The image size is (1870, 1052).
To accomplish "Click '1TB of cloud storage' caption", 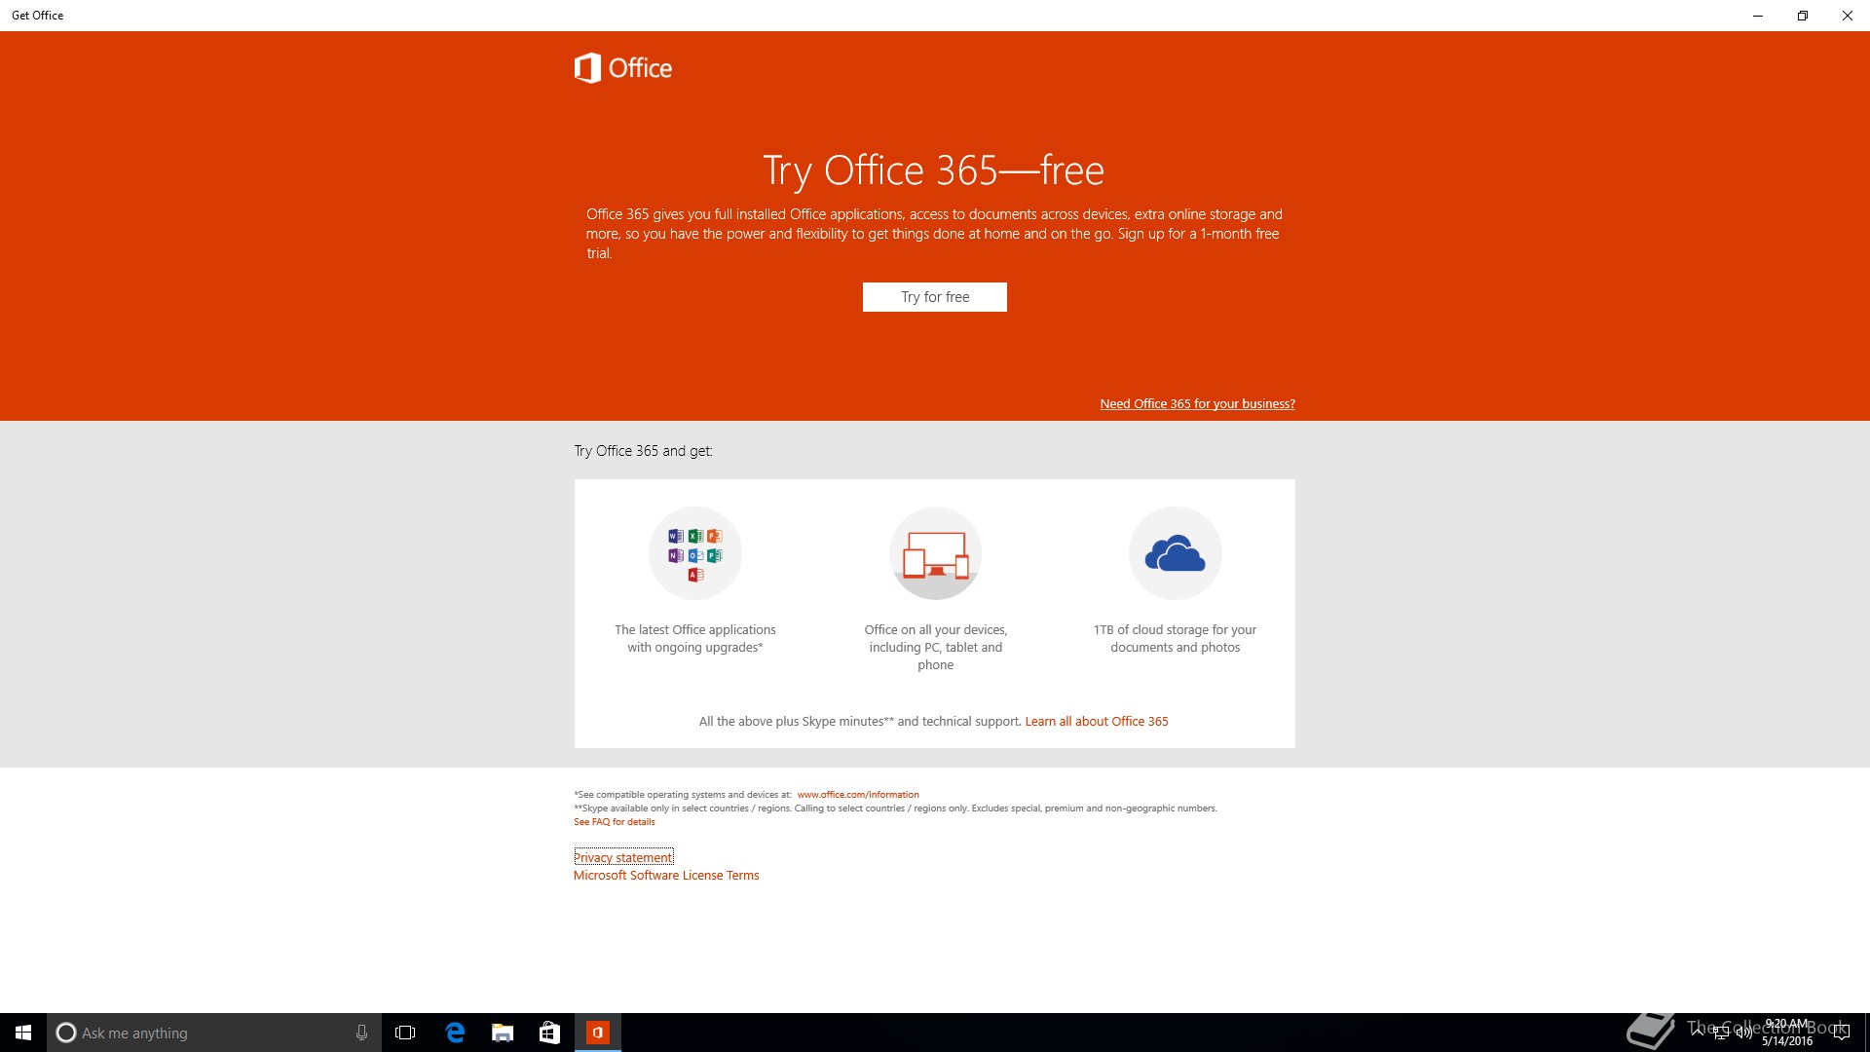I will [1175, 639].
